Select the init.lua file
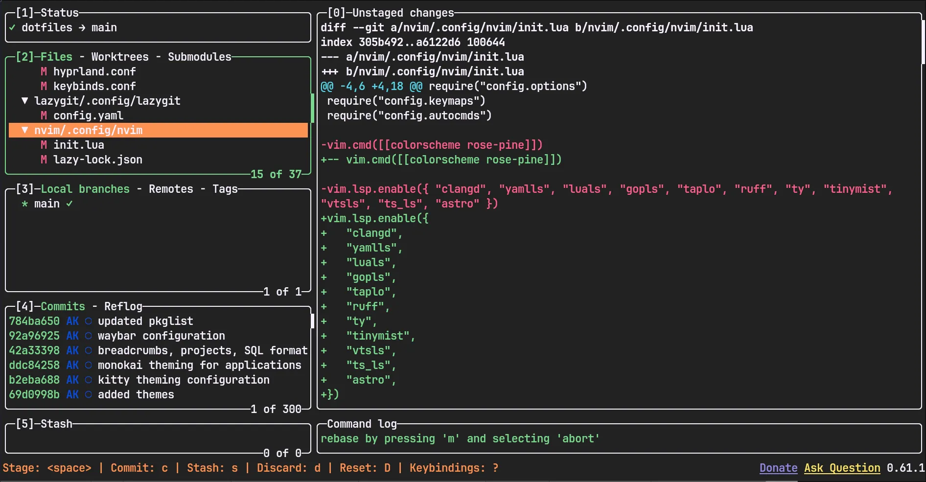926x482 pixels. point(79,145)
